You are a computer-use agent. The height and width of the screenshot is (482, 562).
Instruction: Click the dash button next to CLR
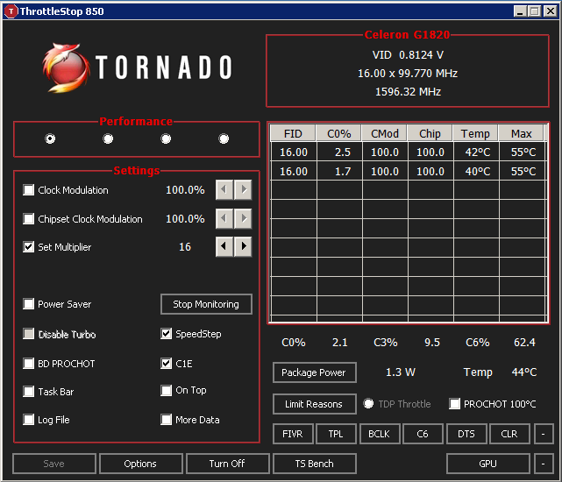(x=544, y=434)
